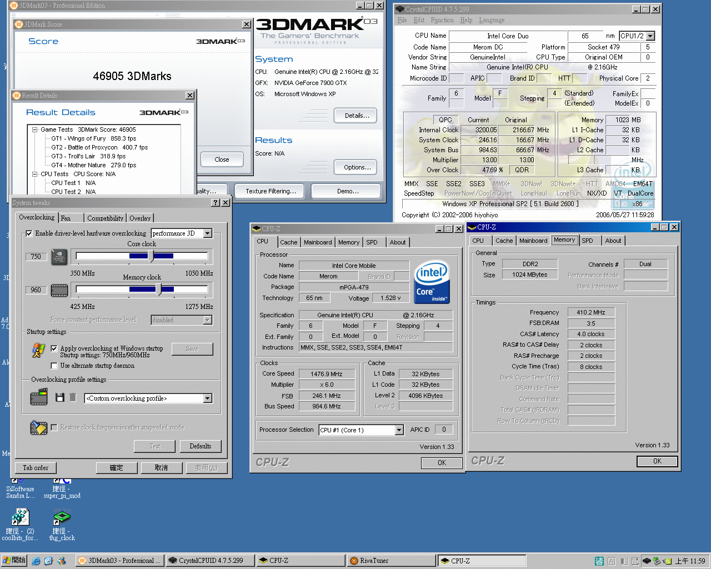Toggle Apply overclocking at Windows startup

[x=54, y=348]
